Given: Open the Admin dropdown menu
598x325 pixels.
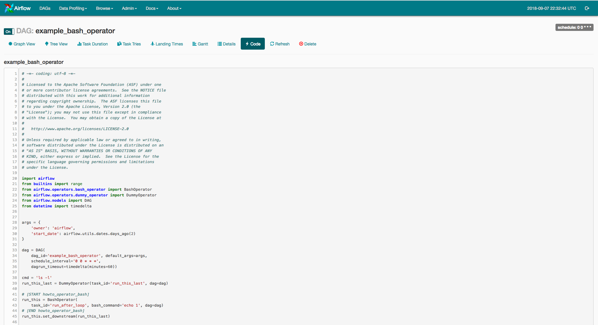Looking at the screenshot, I should (129, 8).
